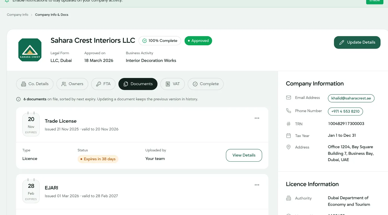Click the 18 March 2026 approval date
The height and width of the screenshot is (215, 388).
point(99,61)
